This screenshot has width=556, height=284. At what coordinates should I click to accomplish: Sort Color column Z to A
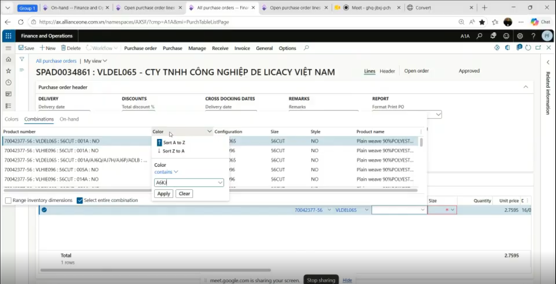click(171, 151)
